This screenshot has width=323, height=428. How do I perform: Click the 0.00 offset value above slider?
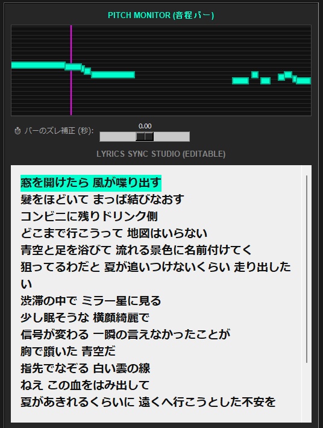pos(145,126)
